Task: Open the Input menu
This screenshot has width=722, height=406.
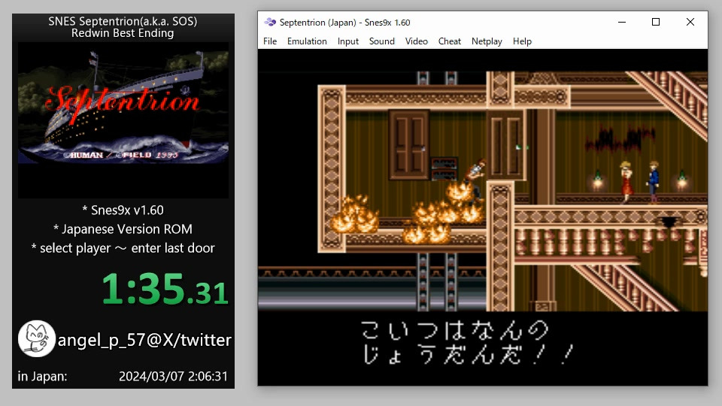Action: coord(347,41)
